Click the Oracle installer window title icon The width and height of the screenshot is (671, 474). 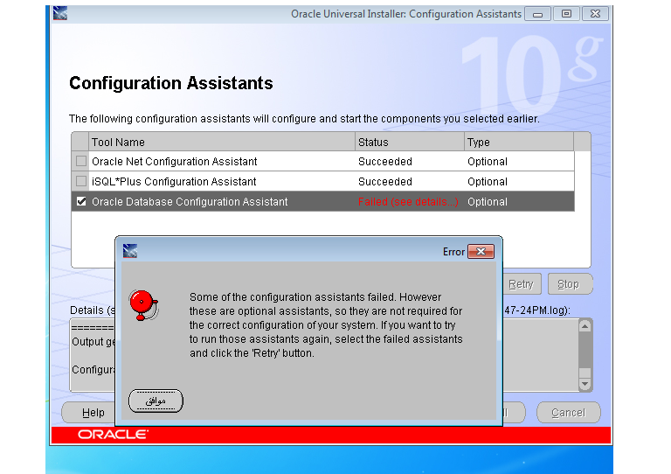59,14
